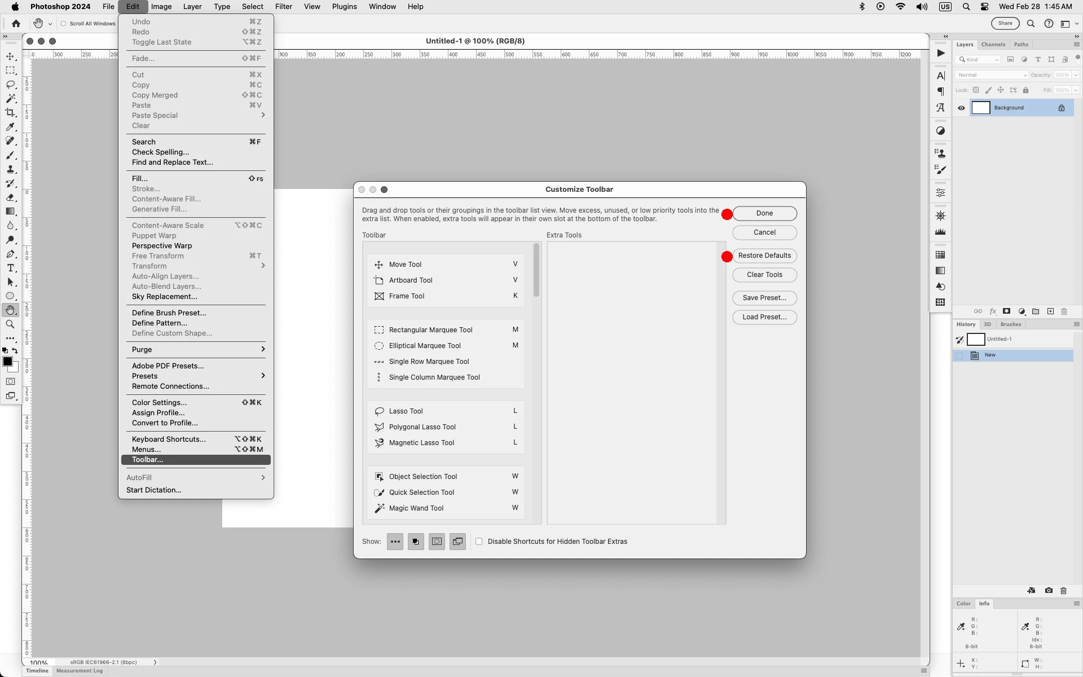Open the Kind filter dropdown in Layers
Viewport: 1083px width, 677px height.
tap(979, 60)
